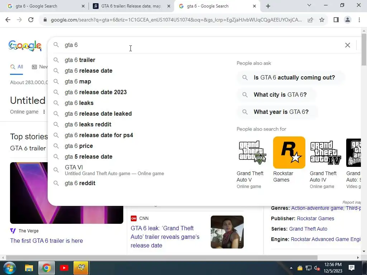Click Rockstar Advanced Game Engine link

(325, 239)
